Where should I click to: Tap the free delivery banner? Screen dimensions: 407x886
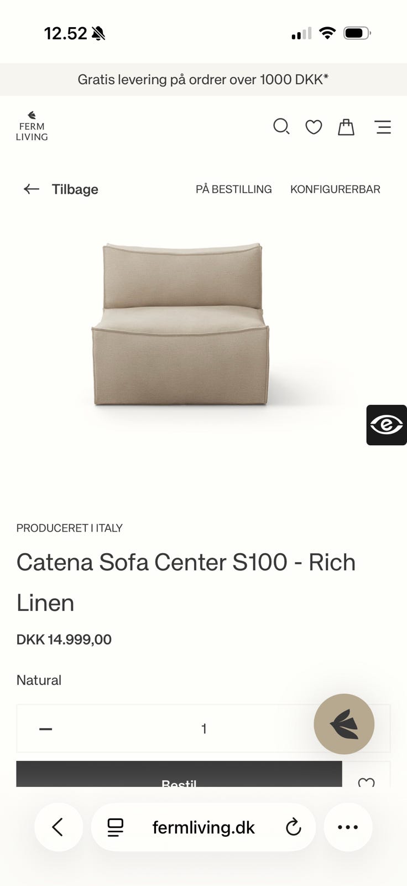point(203,79)
